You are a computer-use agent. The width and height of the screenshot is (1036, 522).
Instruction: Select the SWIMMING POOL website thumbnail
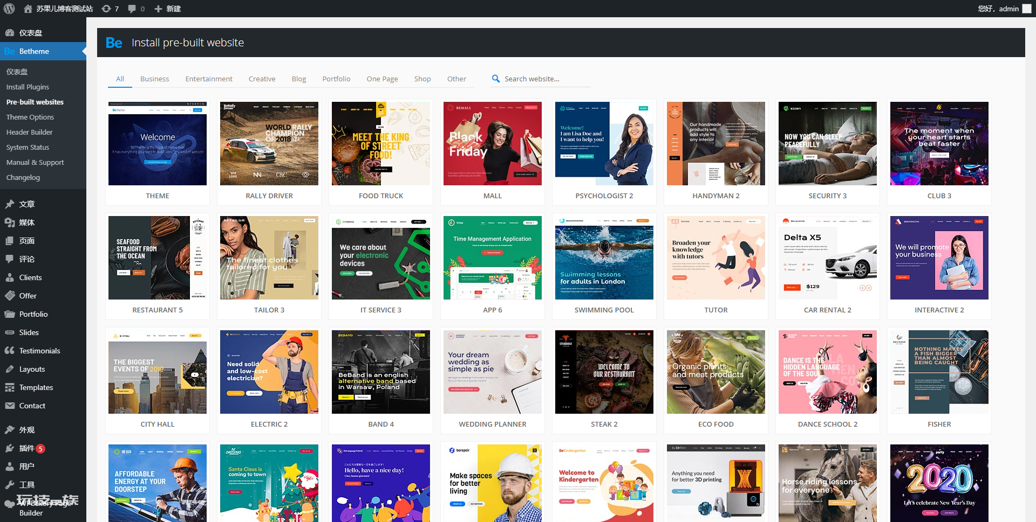pyautogui.click(x=604, y=257)
